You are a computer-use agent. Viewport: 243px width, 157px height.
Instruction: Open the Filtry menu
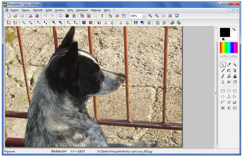[70, 10]
